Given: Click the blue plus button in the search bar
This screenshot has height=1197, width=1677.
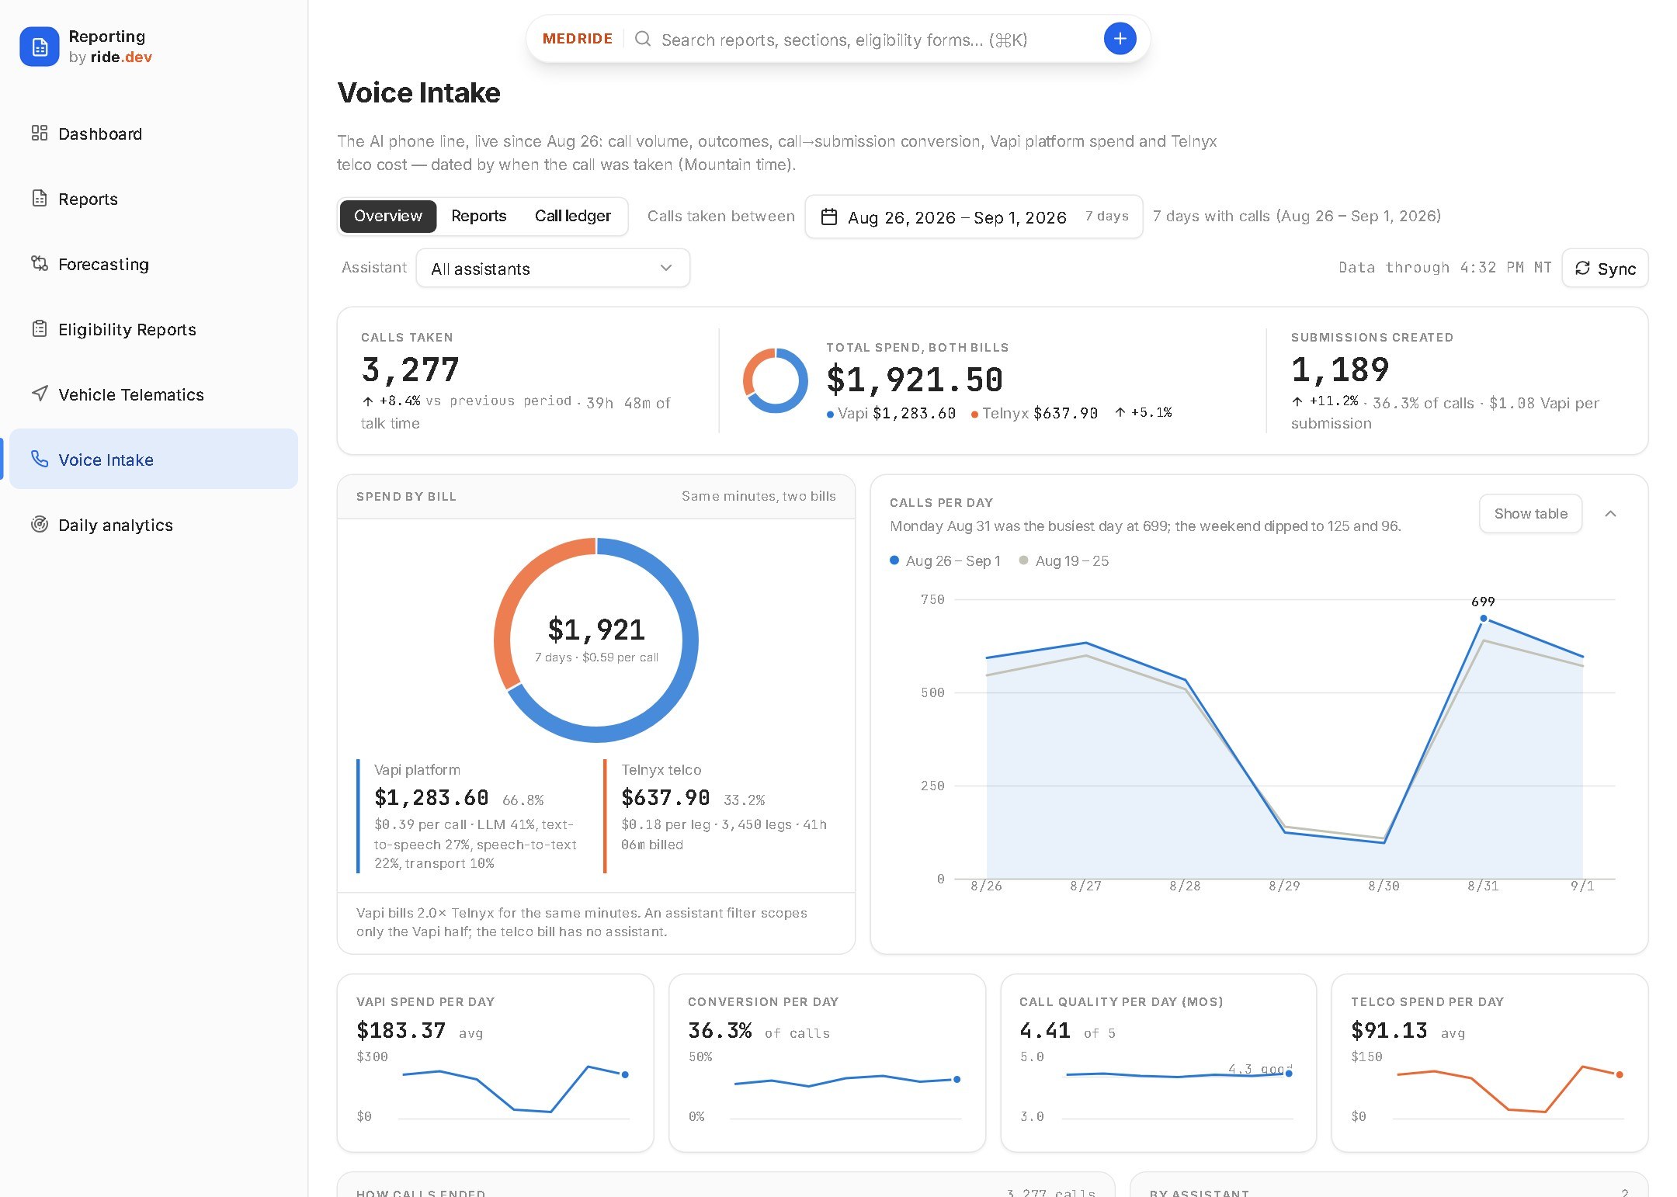Looking at the screenshot, I should tap(1120, 39).
